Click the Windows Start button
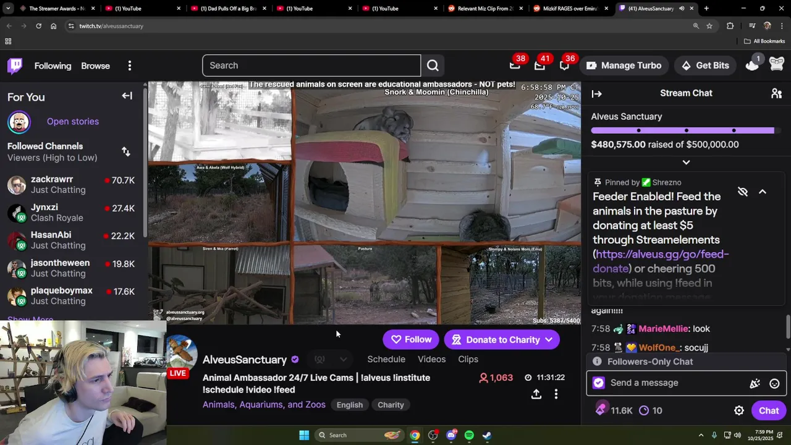 (304, 435)
